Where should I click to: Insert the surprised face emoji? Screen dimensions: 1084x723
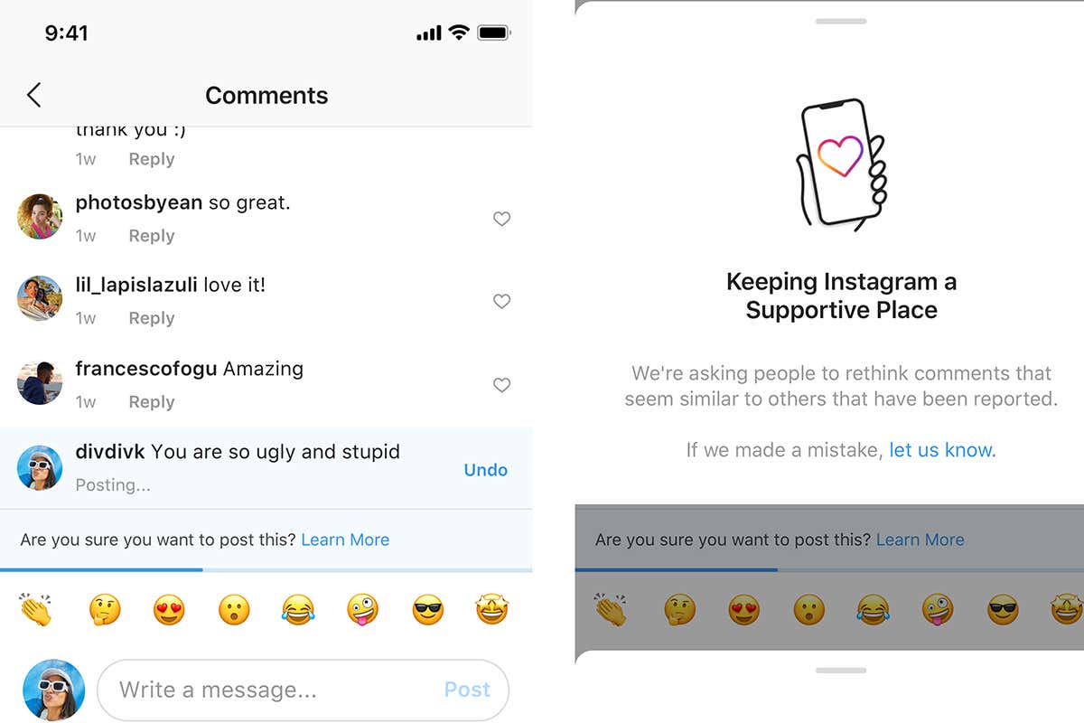[234, 611]
